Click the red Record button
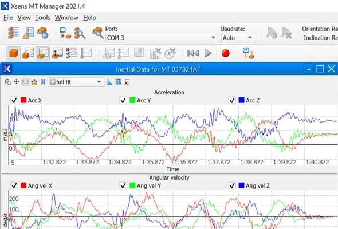The image size is (338, 229). (226, 53)
